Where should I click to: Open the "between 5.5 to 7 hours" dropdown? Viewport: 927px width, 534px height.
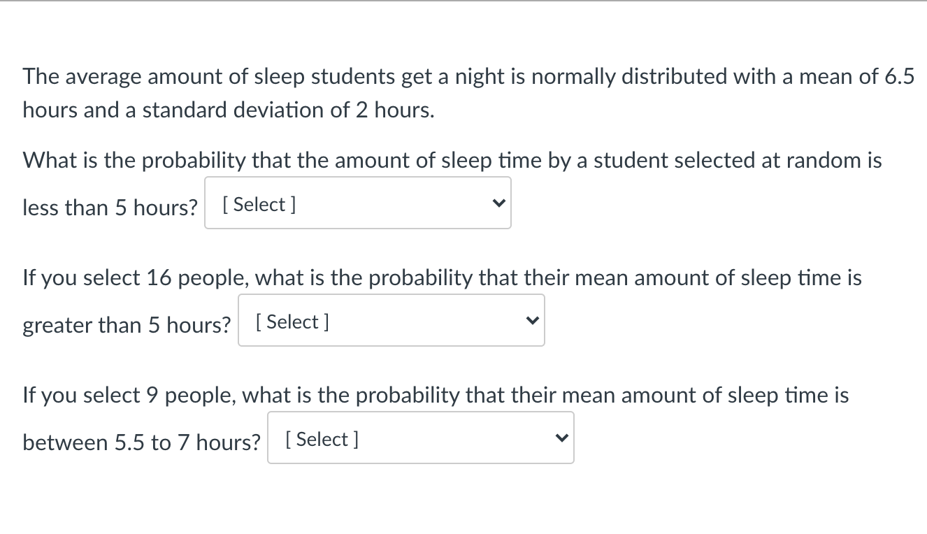click(420, 438)
